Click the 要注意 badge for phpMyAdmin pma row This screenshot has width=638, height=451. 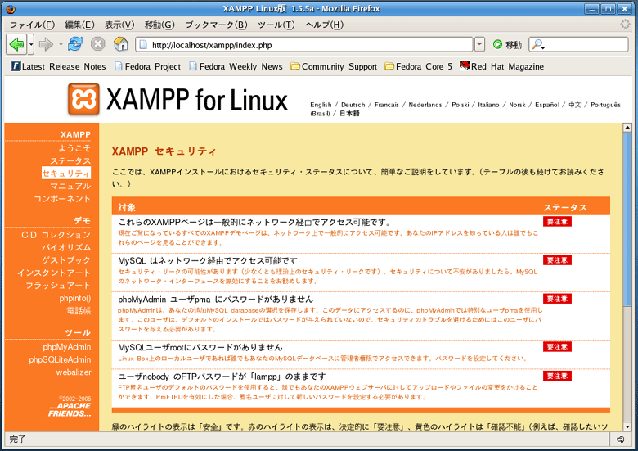click(x=557, y=299)
